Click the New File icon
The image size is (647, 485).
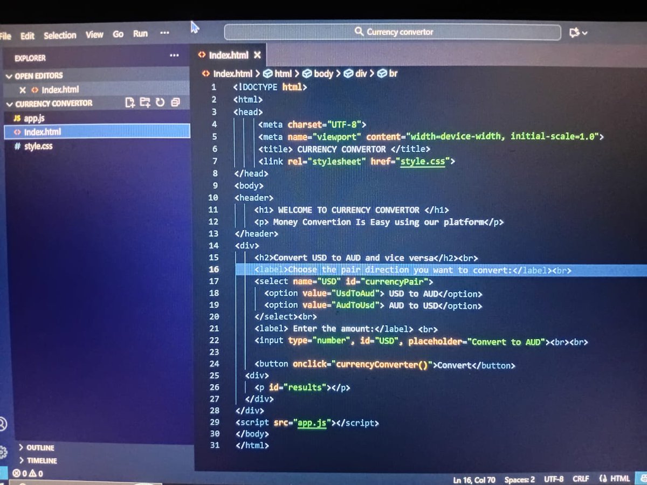[130, 102]
